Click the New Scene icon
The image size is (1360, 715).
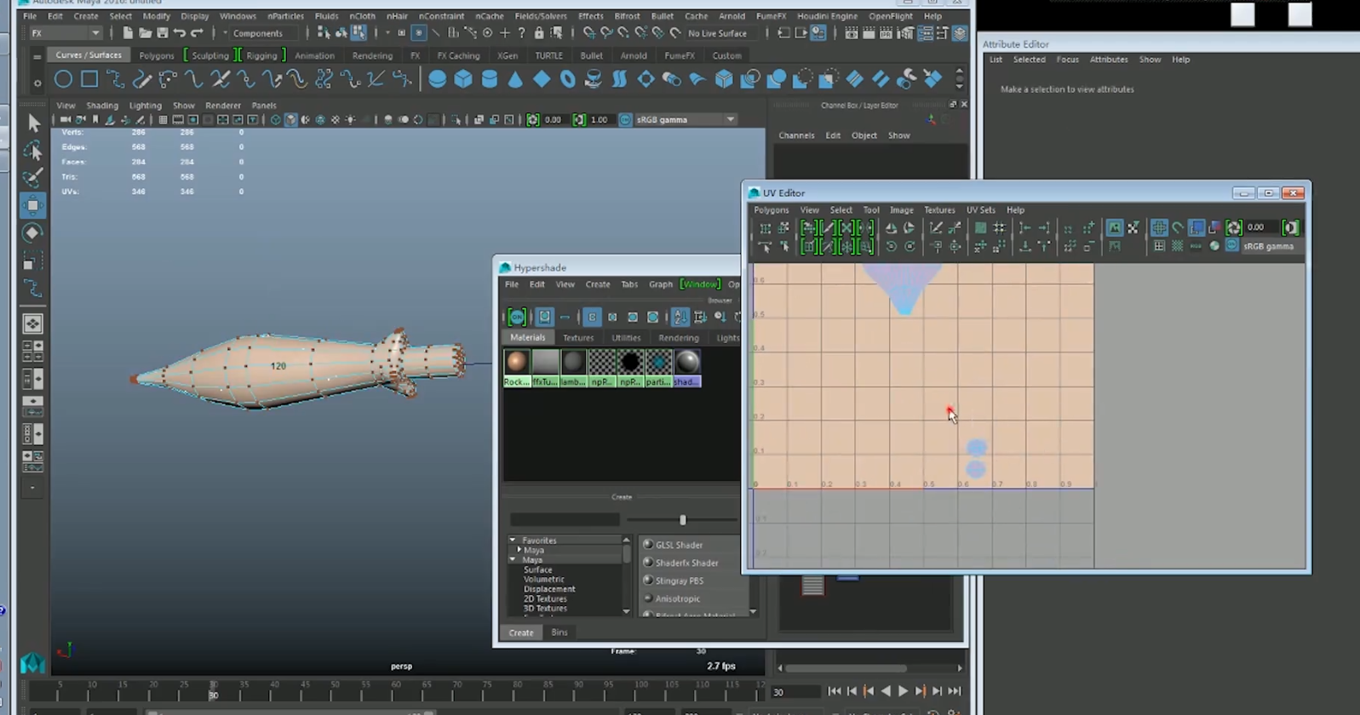tap(128, 33)
